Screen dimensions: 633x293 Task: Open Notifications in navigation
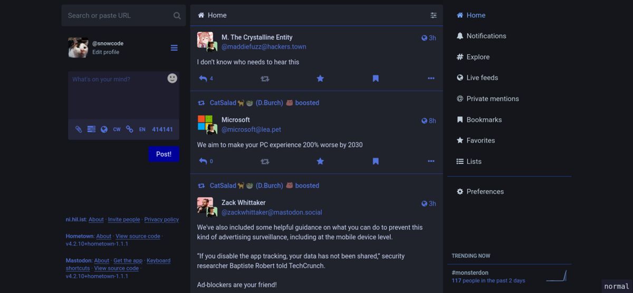coord(481,36)
